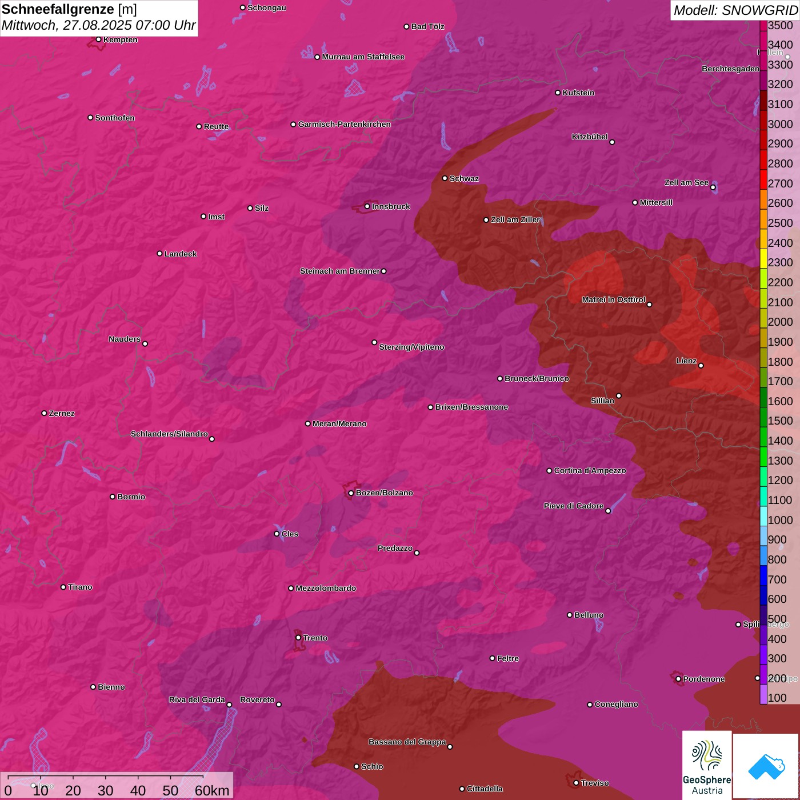This screenshot has height=800, width=800.
Task: Click the Cortina d'Ampezzo marker
Action: (549, 471)
